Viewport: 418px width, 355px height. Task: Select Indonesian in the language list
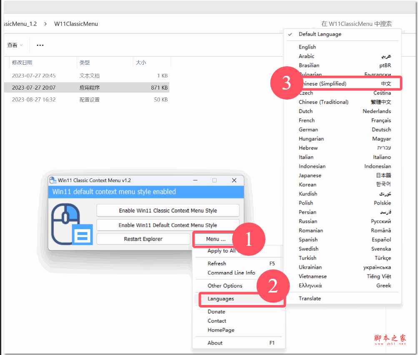click(342, 166)
